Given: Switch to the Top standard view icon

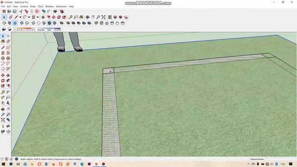Looking at the screenshot, I should click(x=102, y=23).
